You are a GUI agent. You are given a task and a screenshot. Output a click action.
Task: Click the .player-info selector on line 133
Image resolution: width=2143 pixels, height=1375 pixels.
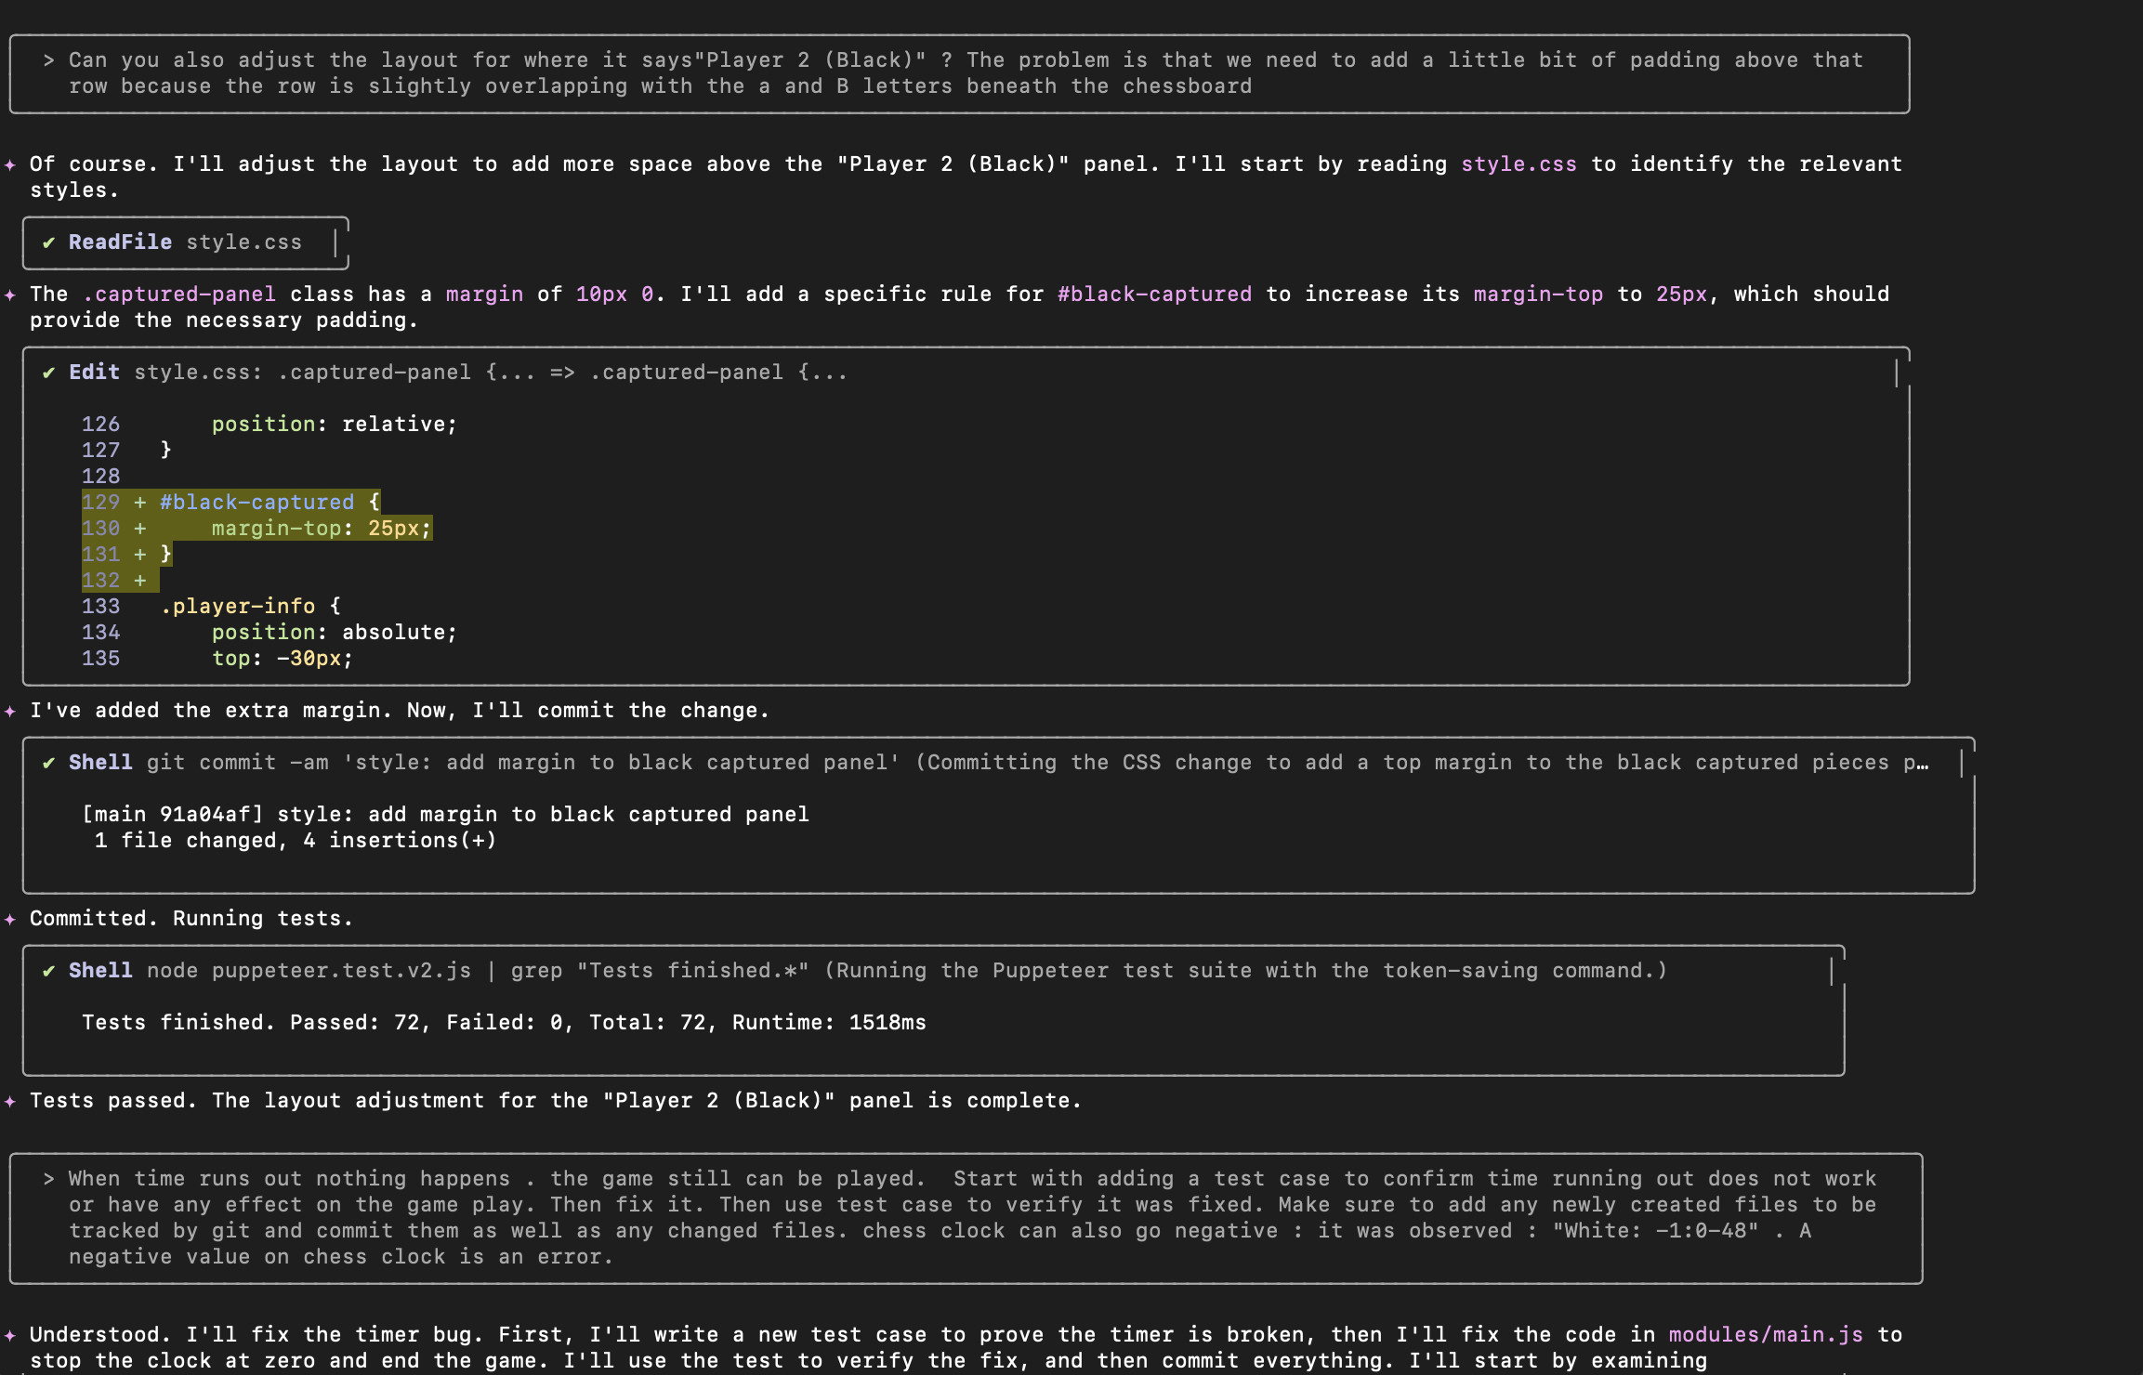[238, 607]
